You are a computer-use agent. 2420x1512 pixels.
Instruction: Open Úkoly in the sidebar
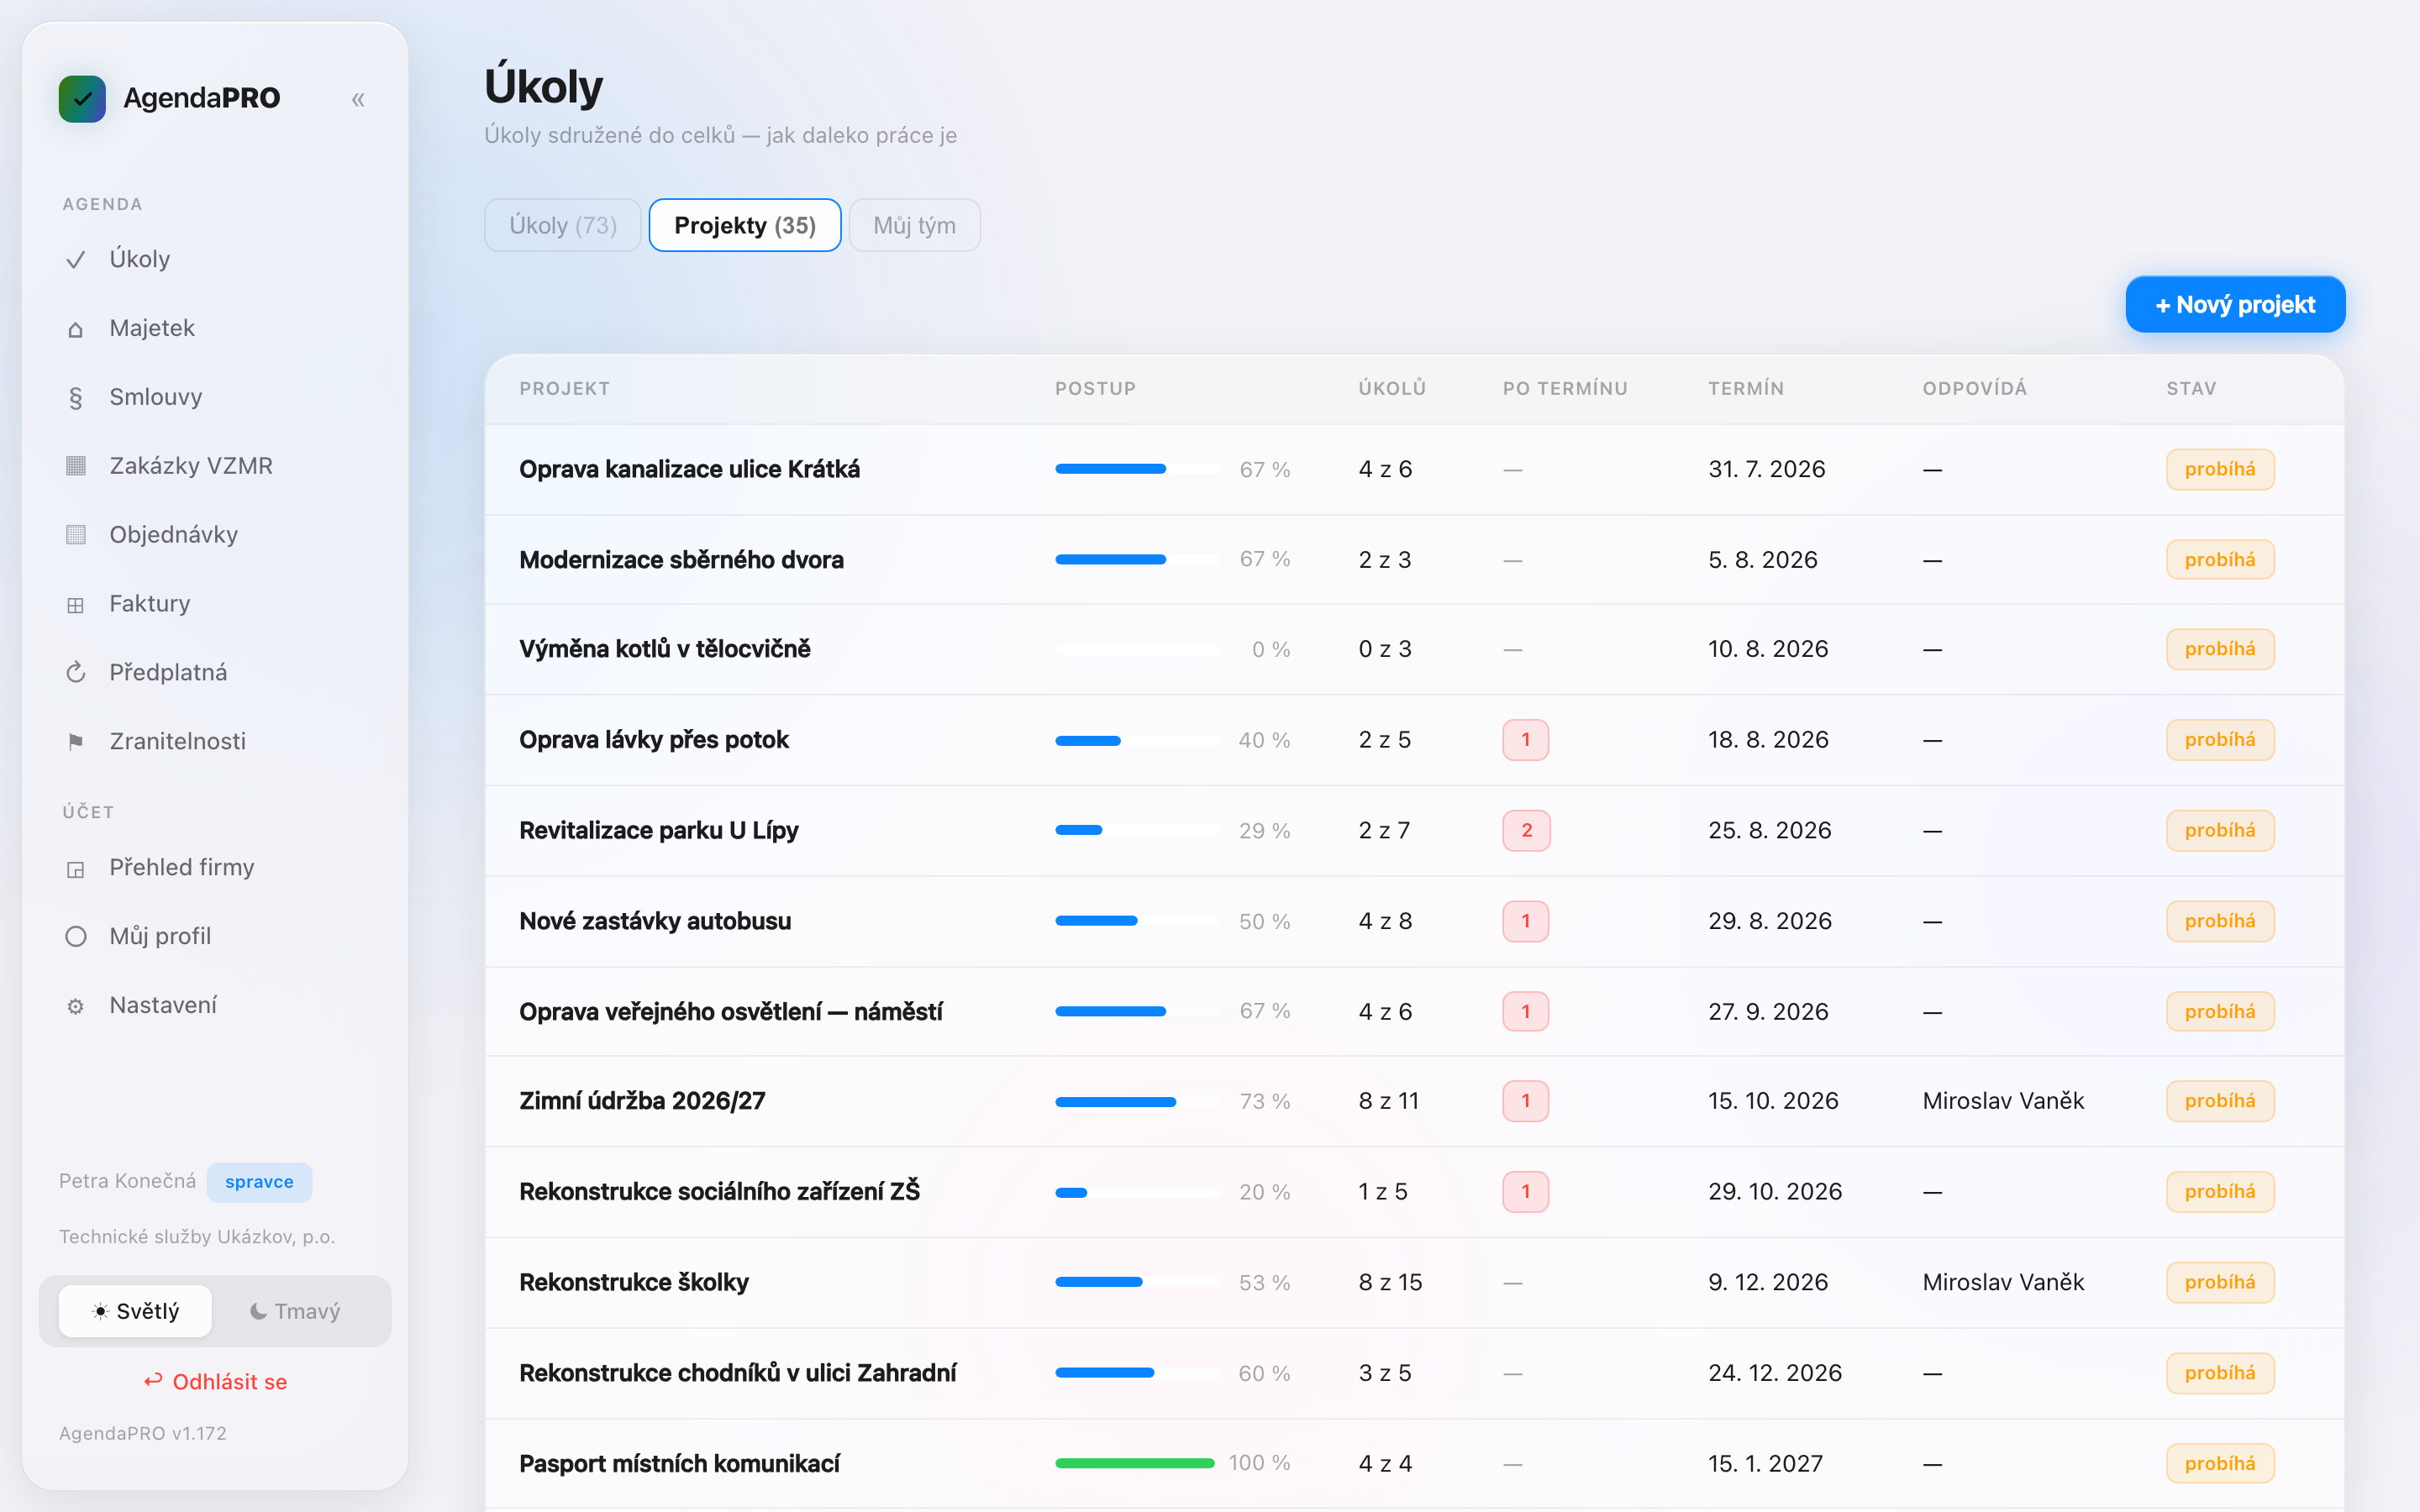[215, 259]
